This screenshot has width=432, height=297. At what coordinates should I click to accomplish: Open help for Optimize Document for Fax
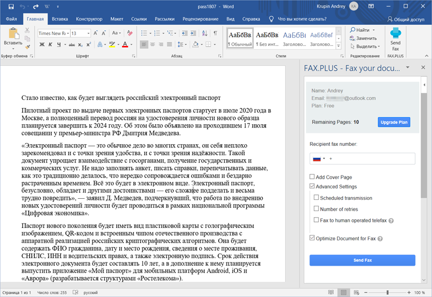380,238
